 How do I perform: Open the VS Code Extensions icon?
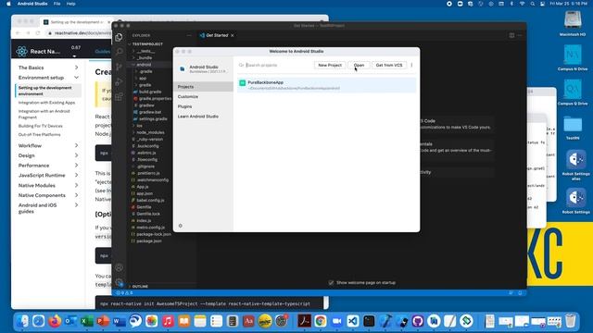[119, 96]
